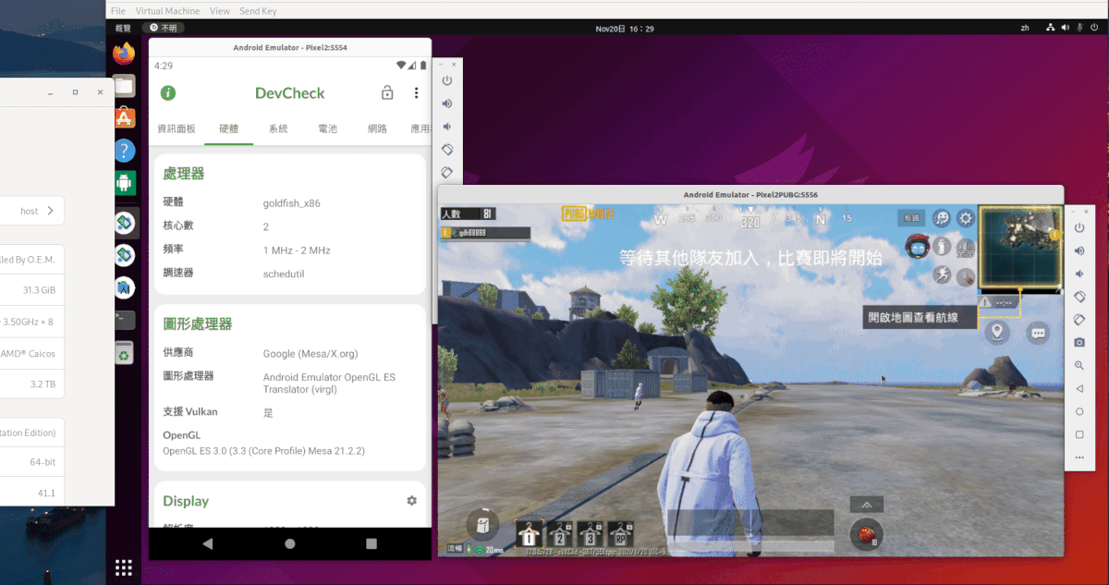
Task: Open DevCheck green info icon
Action: 168,93
